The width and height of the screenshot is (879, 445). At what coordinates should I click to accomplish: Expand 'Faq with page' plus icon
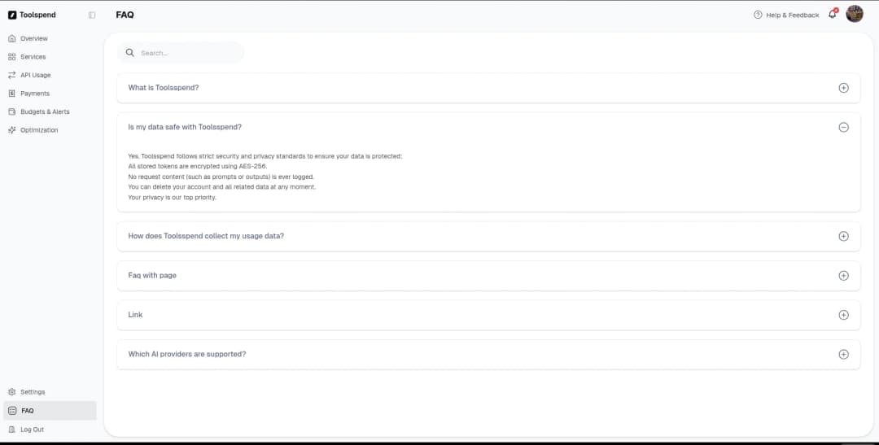tap(843, 276)
